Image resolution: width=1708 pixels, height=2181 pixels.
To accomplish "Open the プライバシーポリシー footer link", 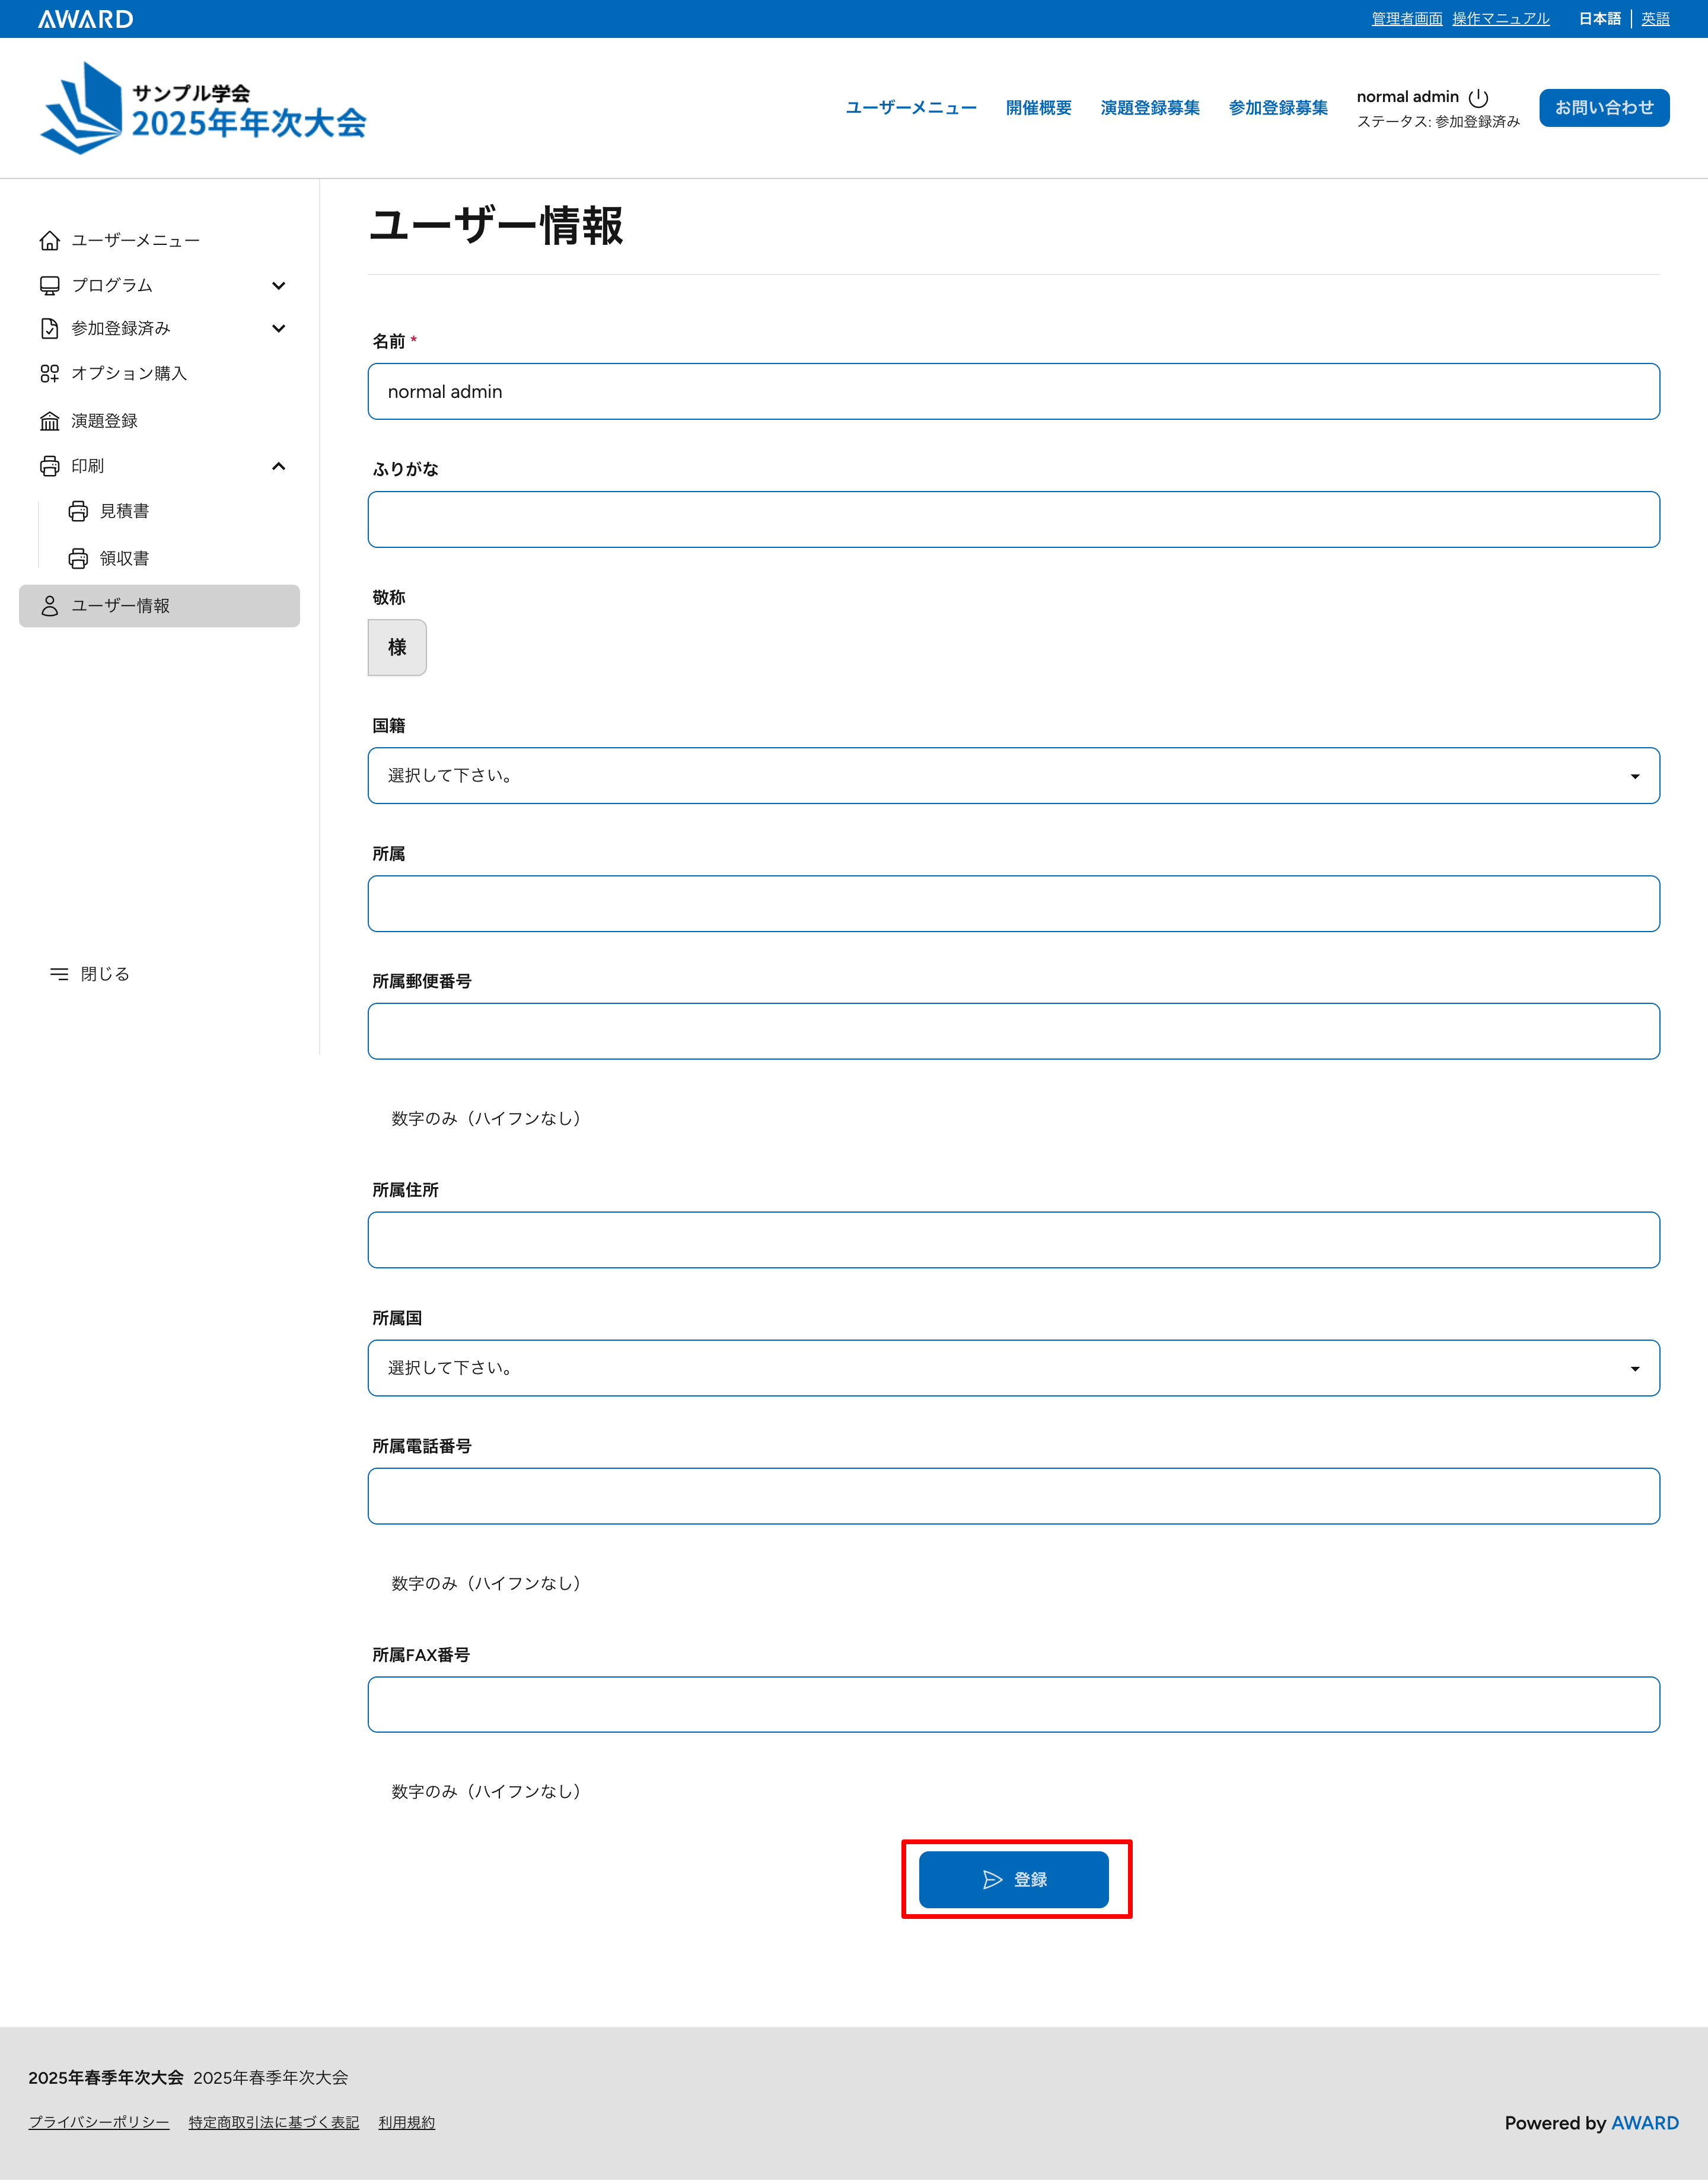I will click(99, 2122).
